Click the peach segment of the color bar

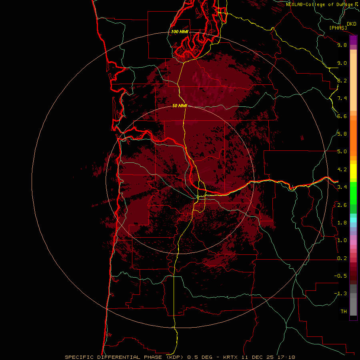[x=353, y=82]
